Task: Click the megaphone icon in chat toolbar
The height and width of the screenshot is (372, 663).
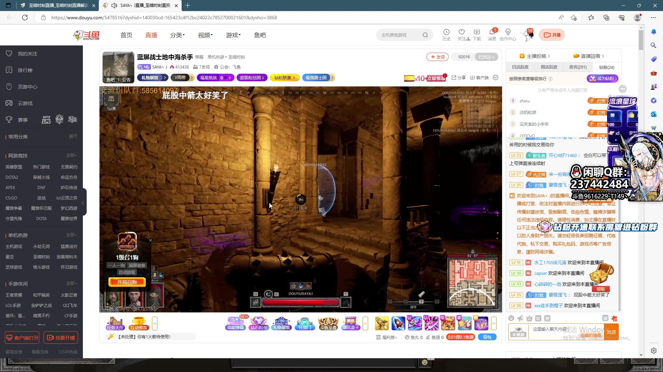Action: point(520,318)
